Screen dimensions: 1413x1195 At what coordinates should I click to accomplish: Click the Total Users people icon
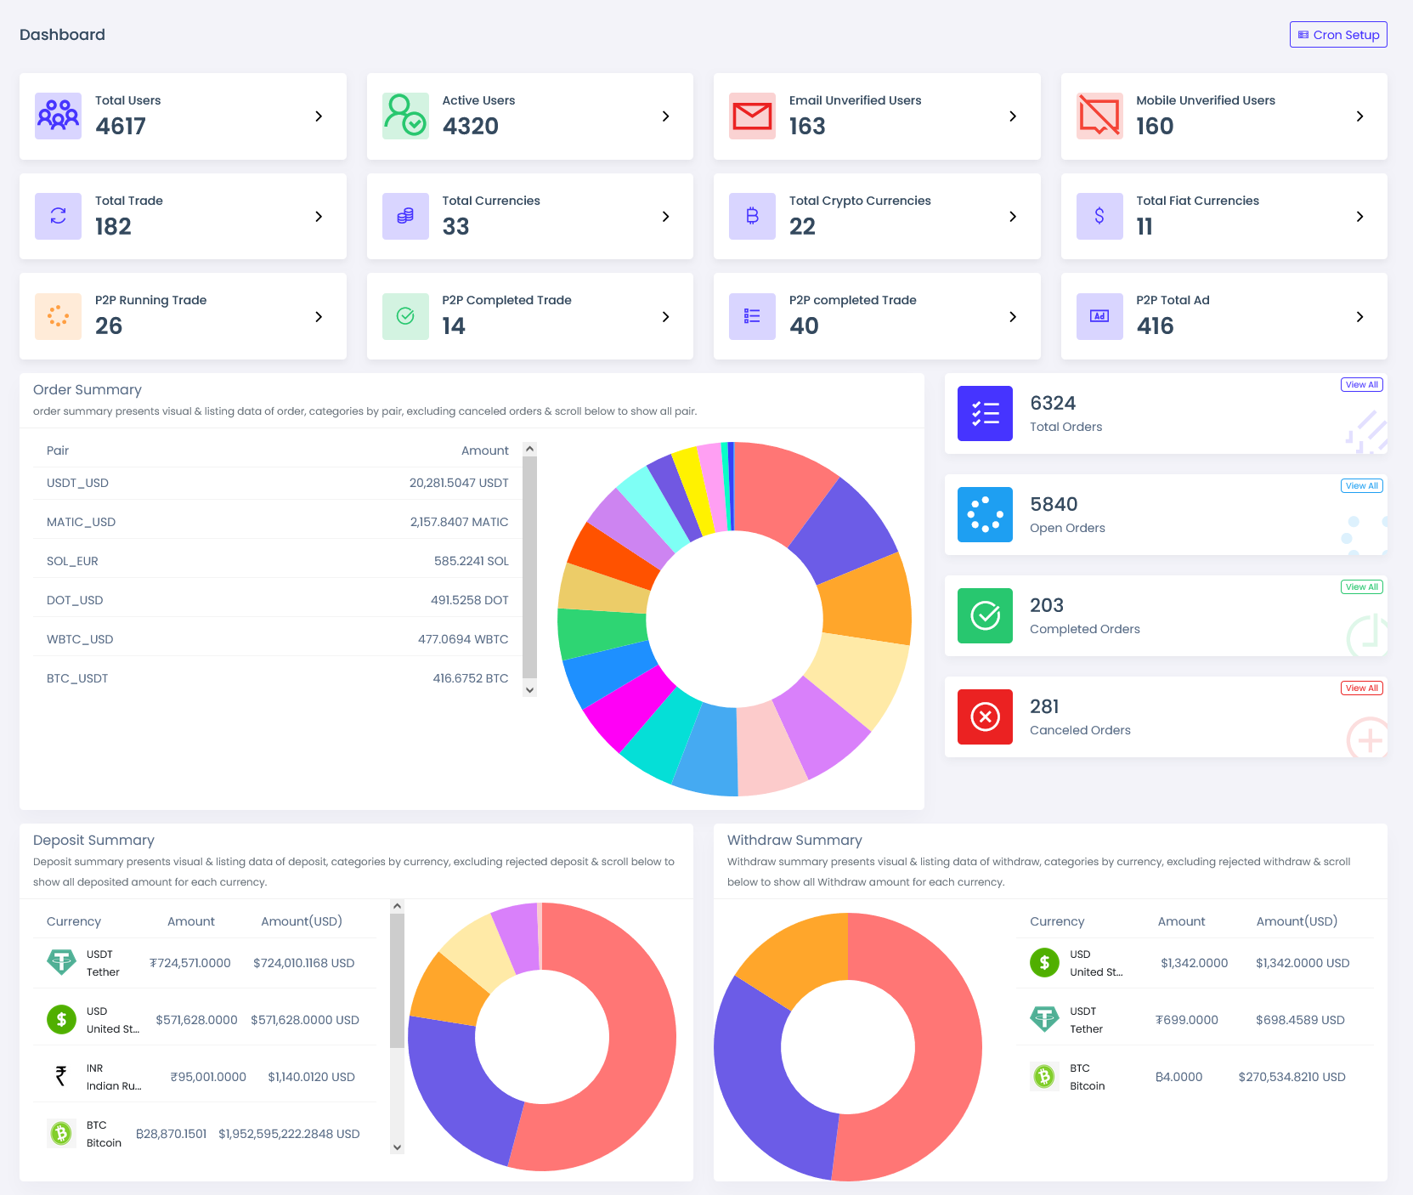(58, 116)
